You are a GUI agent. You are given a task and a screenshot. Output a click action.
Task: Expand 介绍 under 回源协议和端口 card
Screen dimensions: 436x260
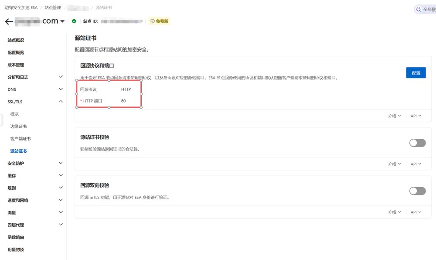(x=394, y=116)
